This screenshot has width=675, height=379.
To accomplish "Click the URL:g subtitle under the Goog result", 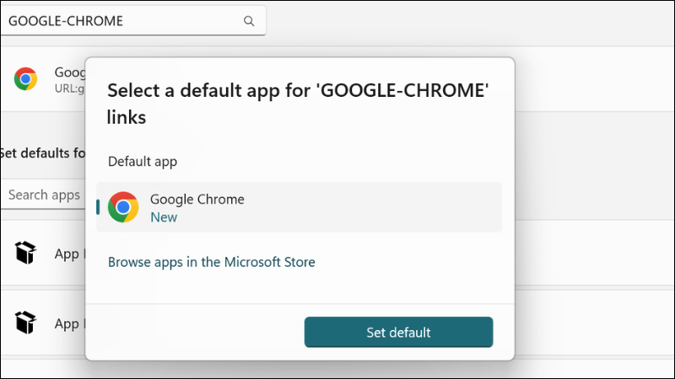I will 69,88.
